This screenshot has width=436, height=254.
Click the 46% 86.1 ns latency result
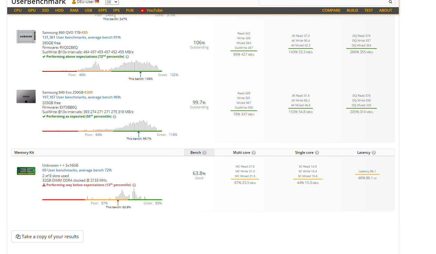click(367, 178)
